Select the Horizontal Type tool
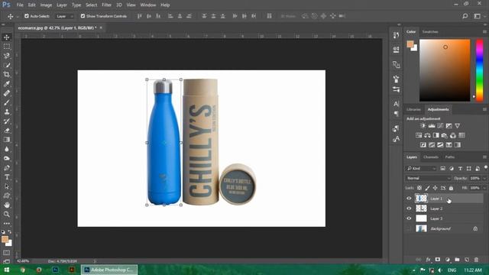Viewport: 489px width, 275px height. (x=7, y=177)
